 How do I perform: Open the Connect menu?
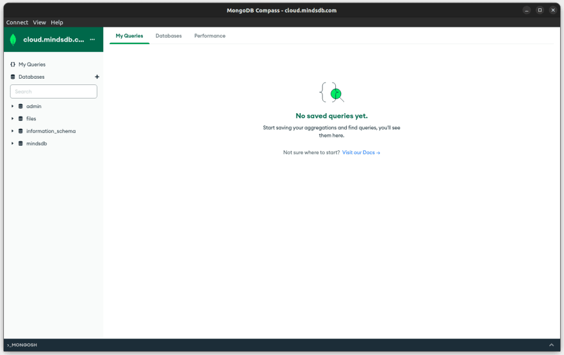click(17, 22)
